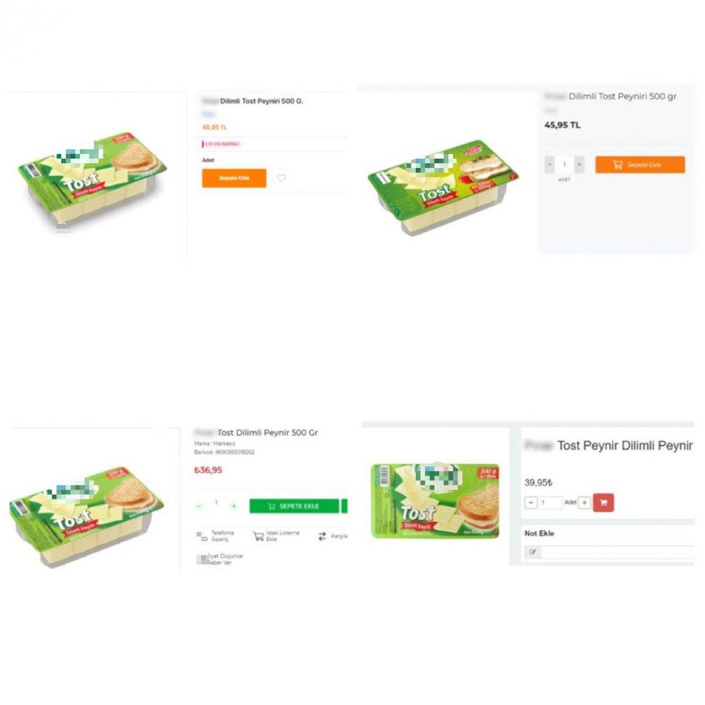Screen dimensions: 705x705
Task: Click minus button on the 39,95 product
Action: tap(531, 503)
